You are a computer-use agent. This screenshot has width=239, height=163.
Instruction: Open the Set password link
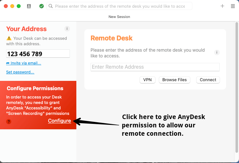coord(20,72)
